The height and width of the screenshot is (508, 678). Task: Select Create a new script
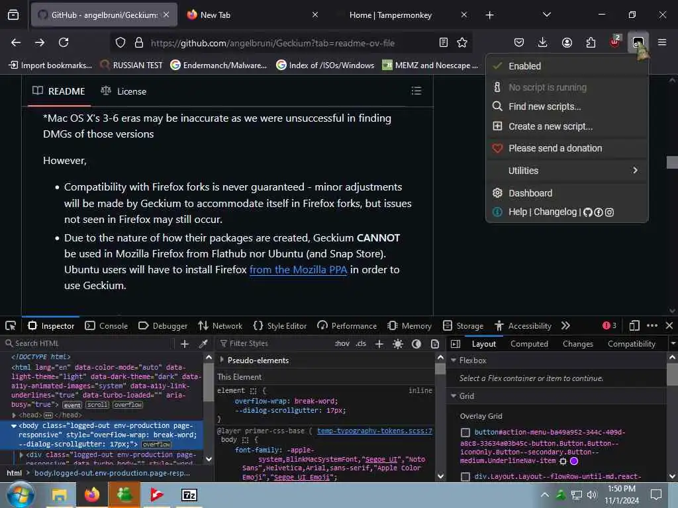click(567, 126)
